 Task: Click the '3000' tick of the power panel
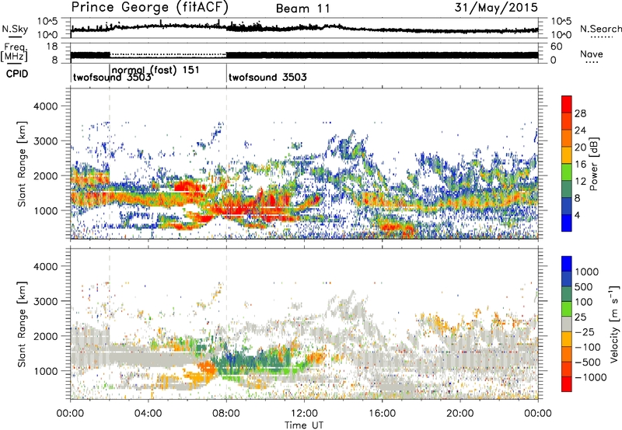pos(45,141)
